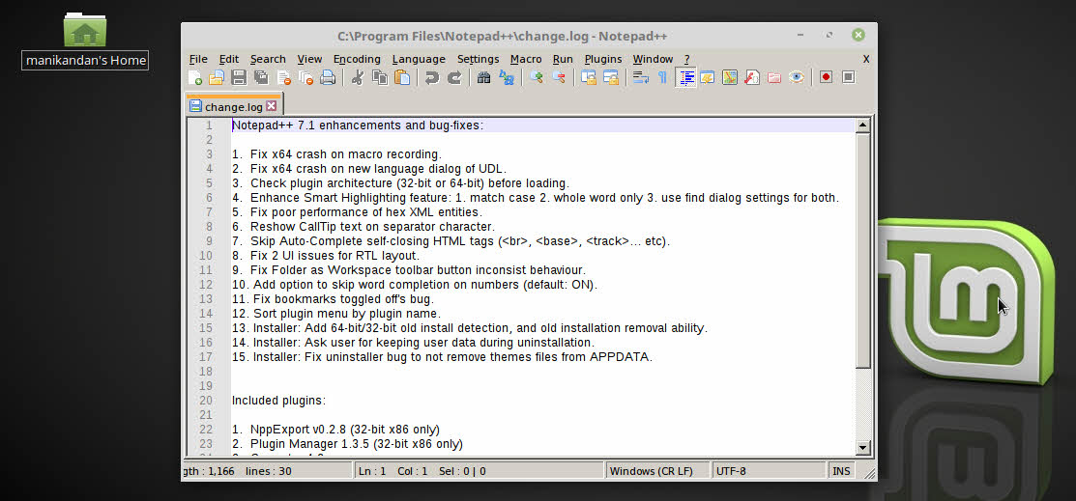Click the Close All documents toolbar icon
Image resolution: width=1076 pixels, height=501 pixels.
[305, 77]
